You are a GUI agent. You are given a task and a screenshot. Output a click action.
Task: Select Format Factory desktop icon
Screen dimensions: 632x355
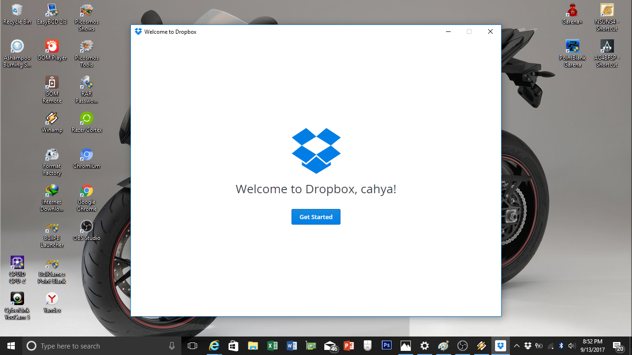coord(52,162)
